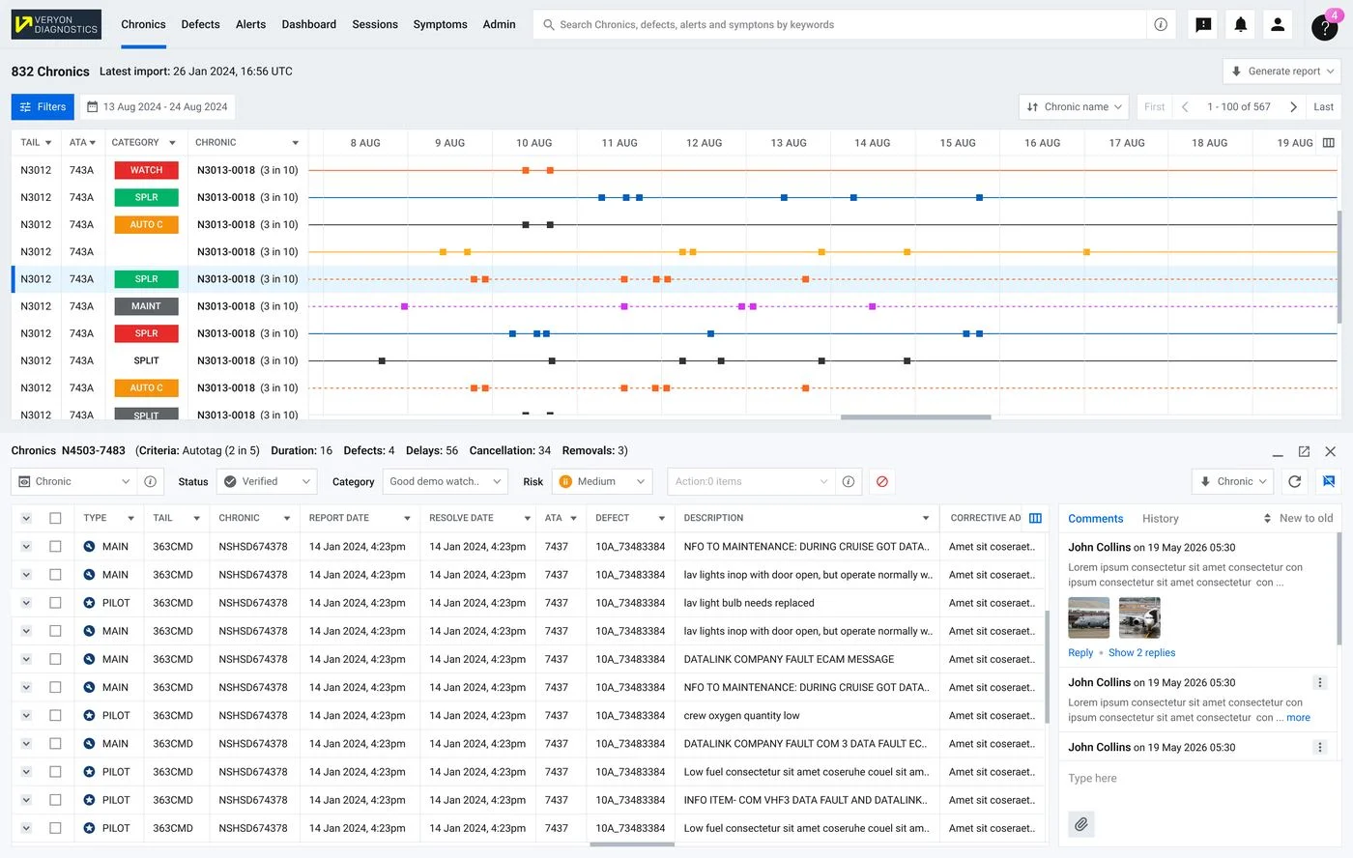
Task: Open the Action:0 items dropdown
Action: pyautogui.click(x=751, y=481)
